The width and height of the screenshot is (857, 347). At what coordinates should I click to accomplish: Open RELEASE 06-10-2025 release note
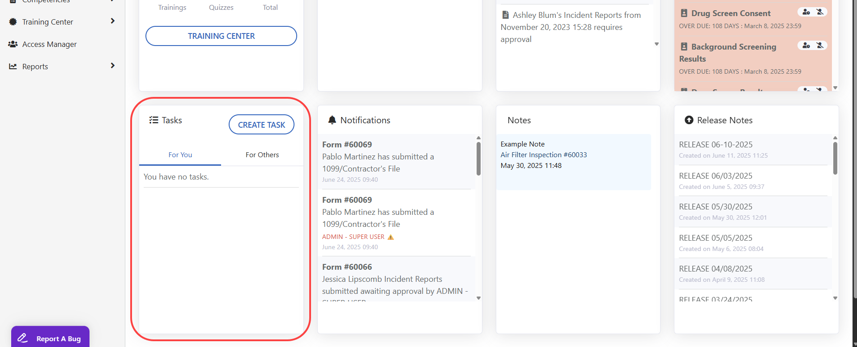tap(715, 145)
